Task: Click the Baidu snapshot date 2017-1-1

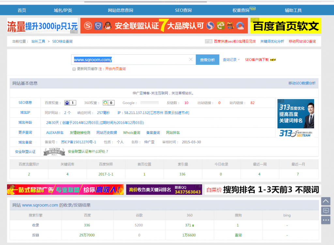Action: coord(106,174)
